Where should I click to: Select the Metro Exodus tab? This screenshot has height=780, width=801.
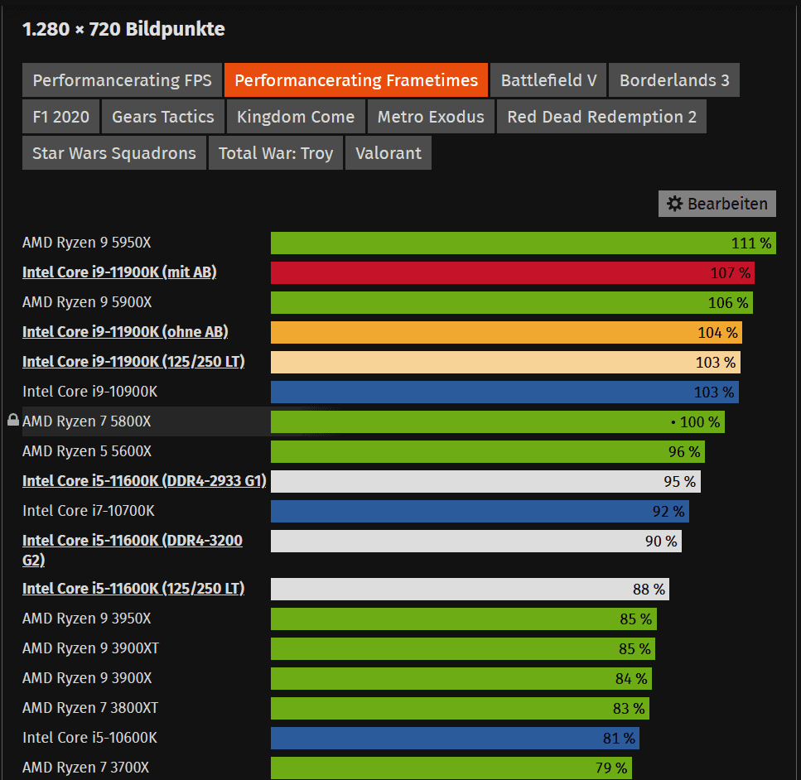coord(431,117)
